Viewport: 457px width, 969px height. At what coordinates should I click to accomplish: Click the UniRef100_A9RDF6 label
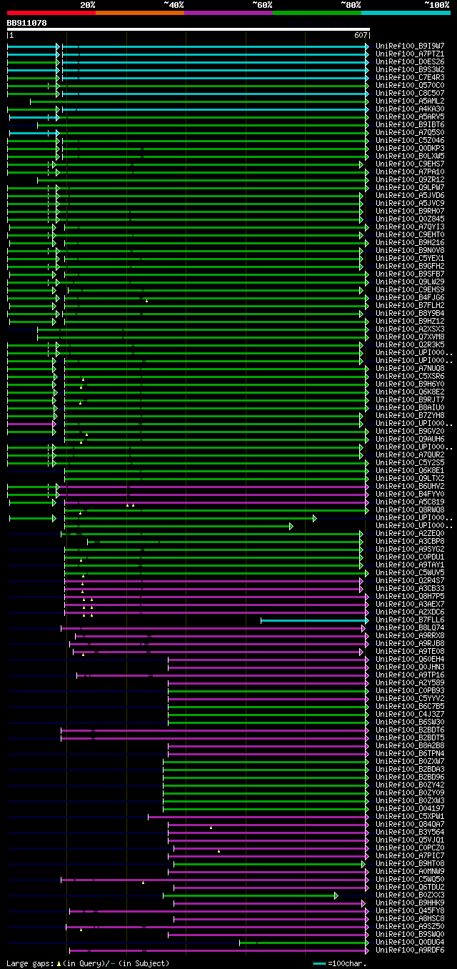click(x=410, y=950)
